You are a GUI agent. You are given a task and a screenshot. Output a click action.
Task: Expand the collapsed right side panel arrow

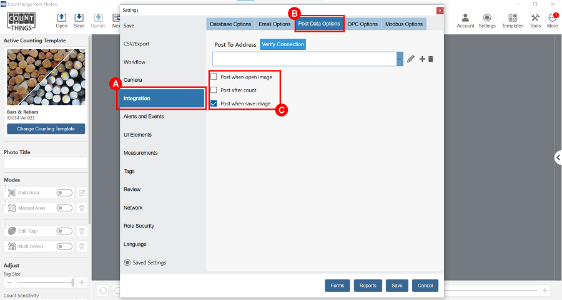[558, 158]
